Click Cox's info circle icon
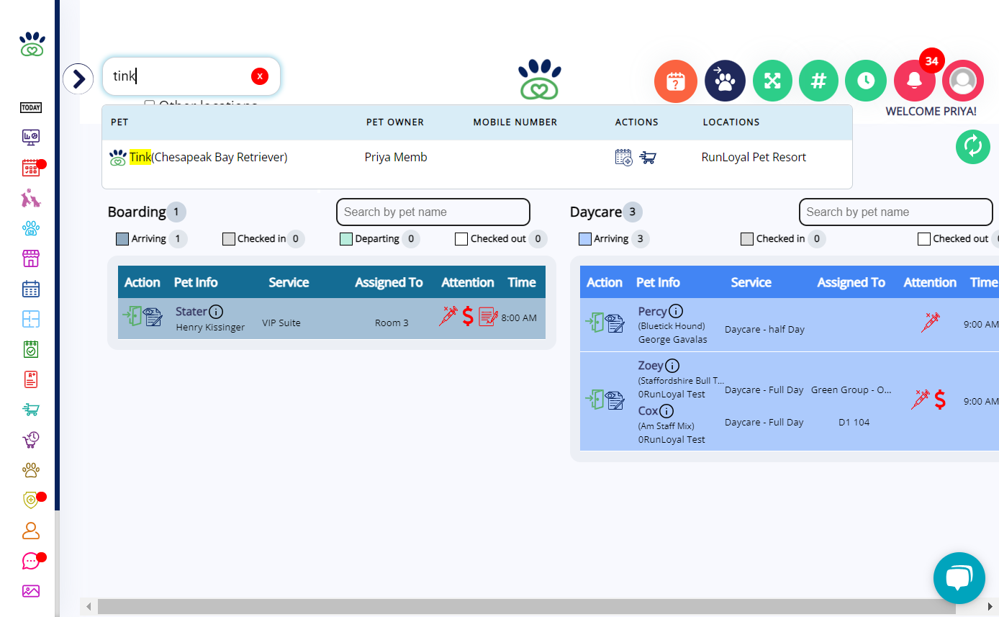The image size is (999, 617). 666,411
